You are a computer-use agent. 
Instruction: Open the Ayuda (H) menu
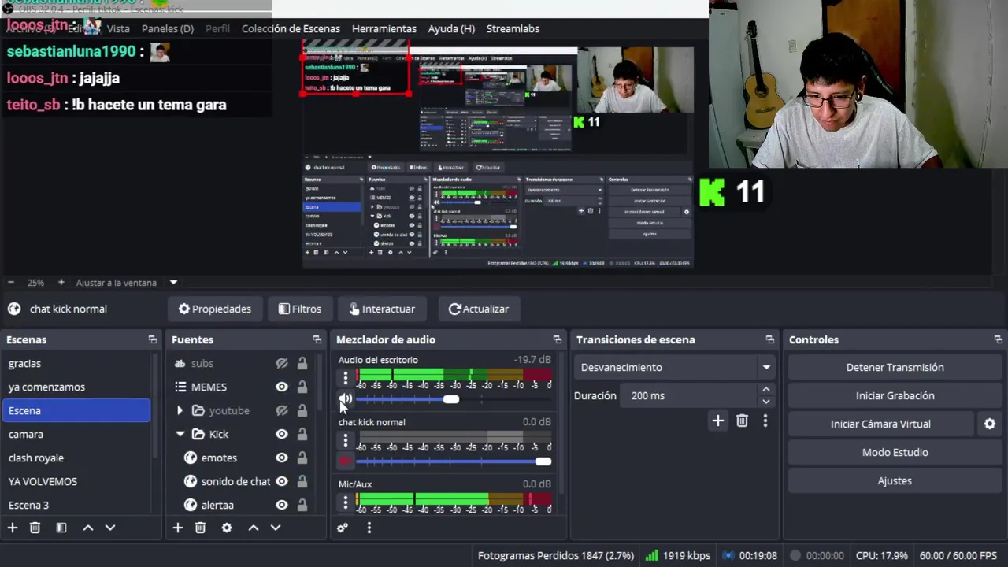(x=451, y=28)
